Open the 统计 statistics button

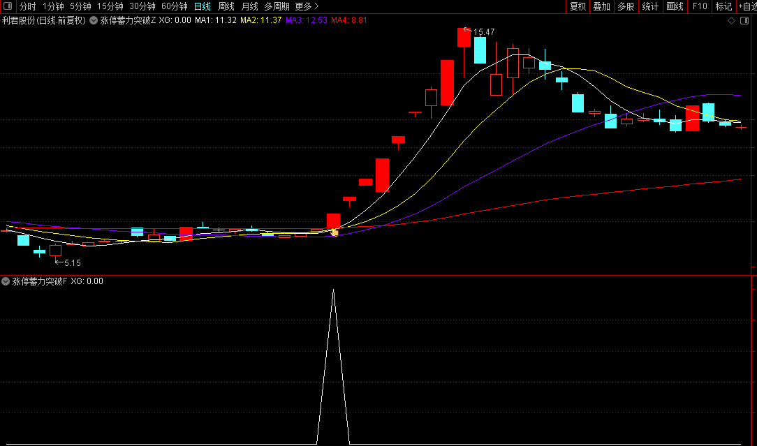650,6
